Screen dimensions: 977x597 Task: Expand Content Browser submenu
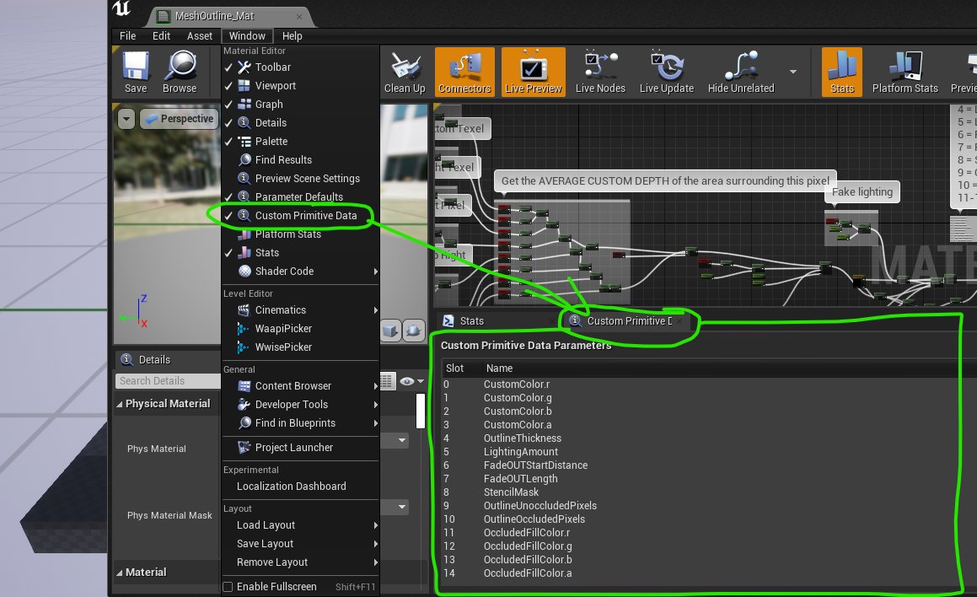tap(300, 385)
